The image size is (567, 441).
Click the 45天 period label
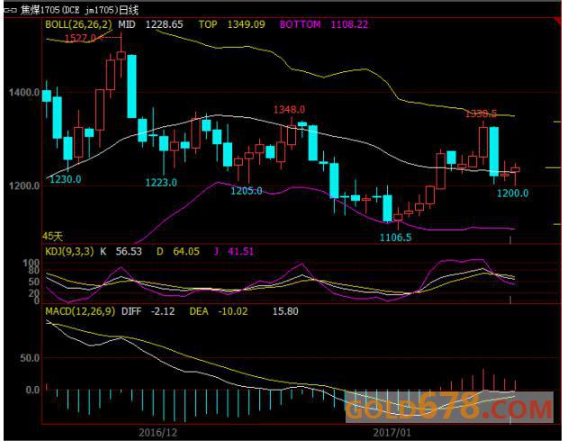(53, 233)
